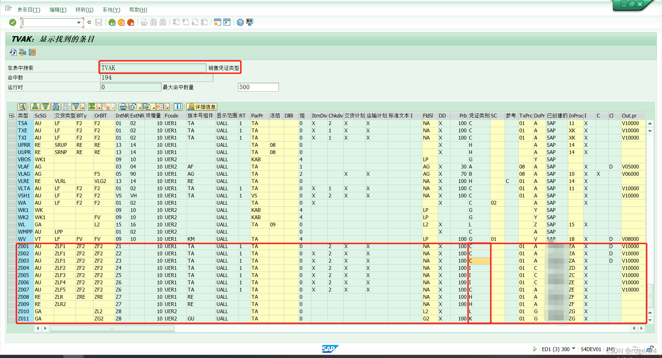The height and width of the screenshot is (358, 662).
Task: Open the blue Help question mark icon
Action: coord(240,22)
